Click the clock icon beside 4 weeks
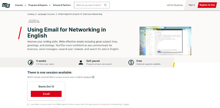This screenshot has height=108, width=220. pyautogui.click(x=31, y=63)
